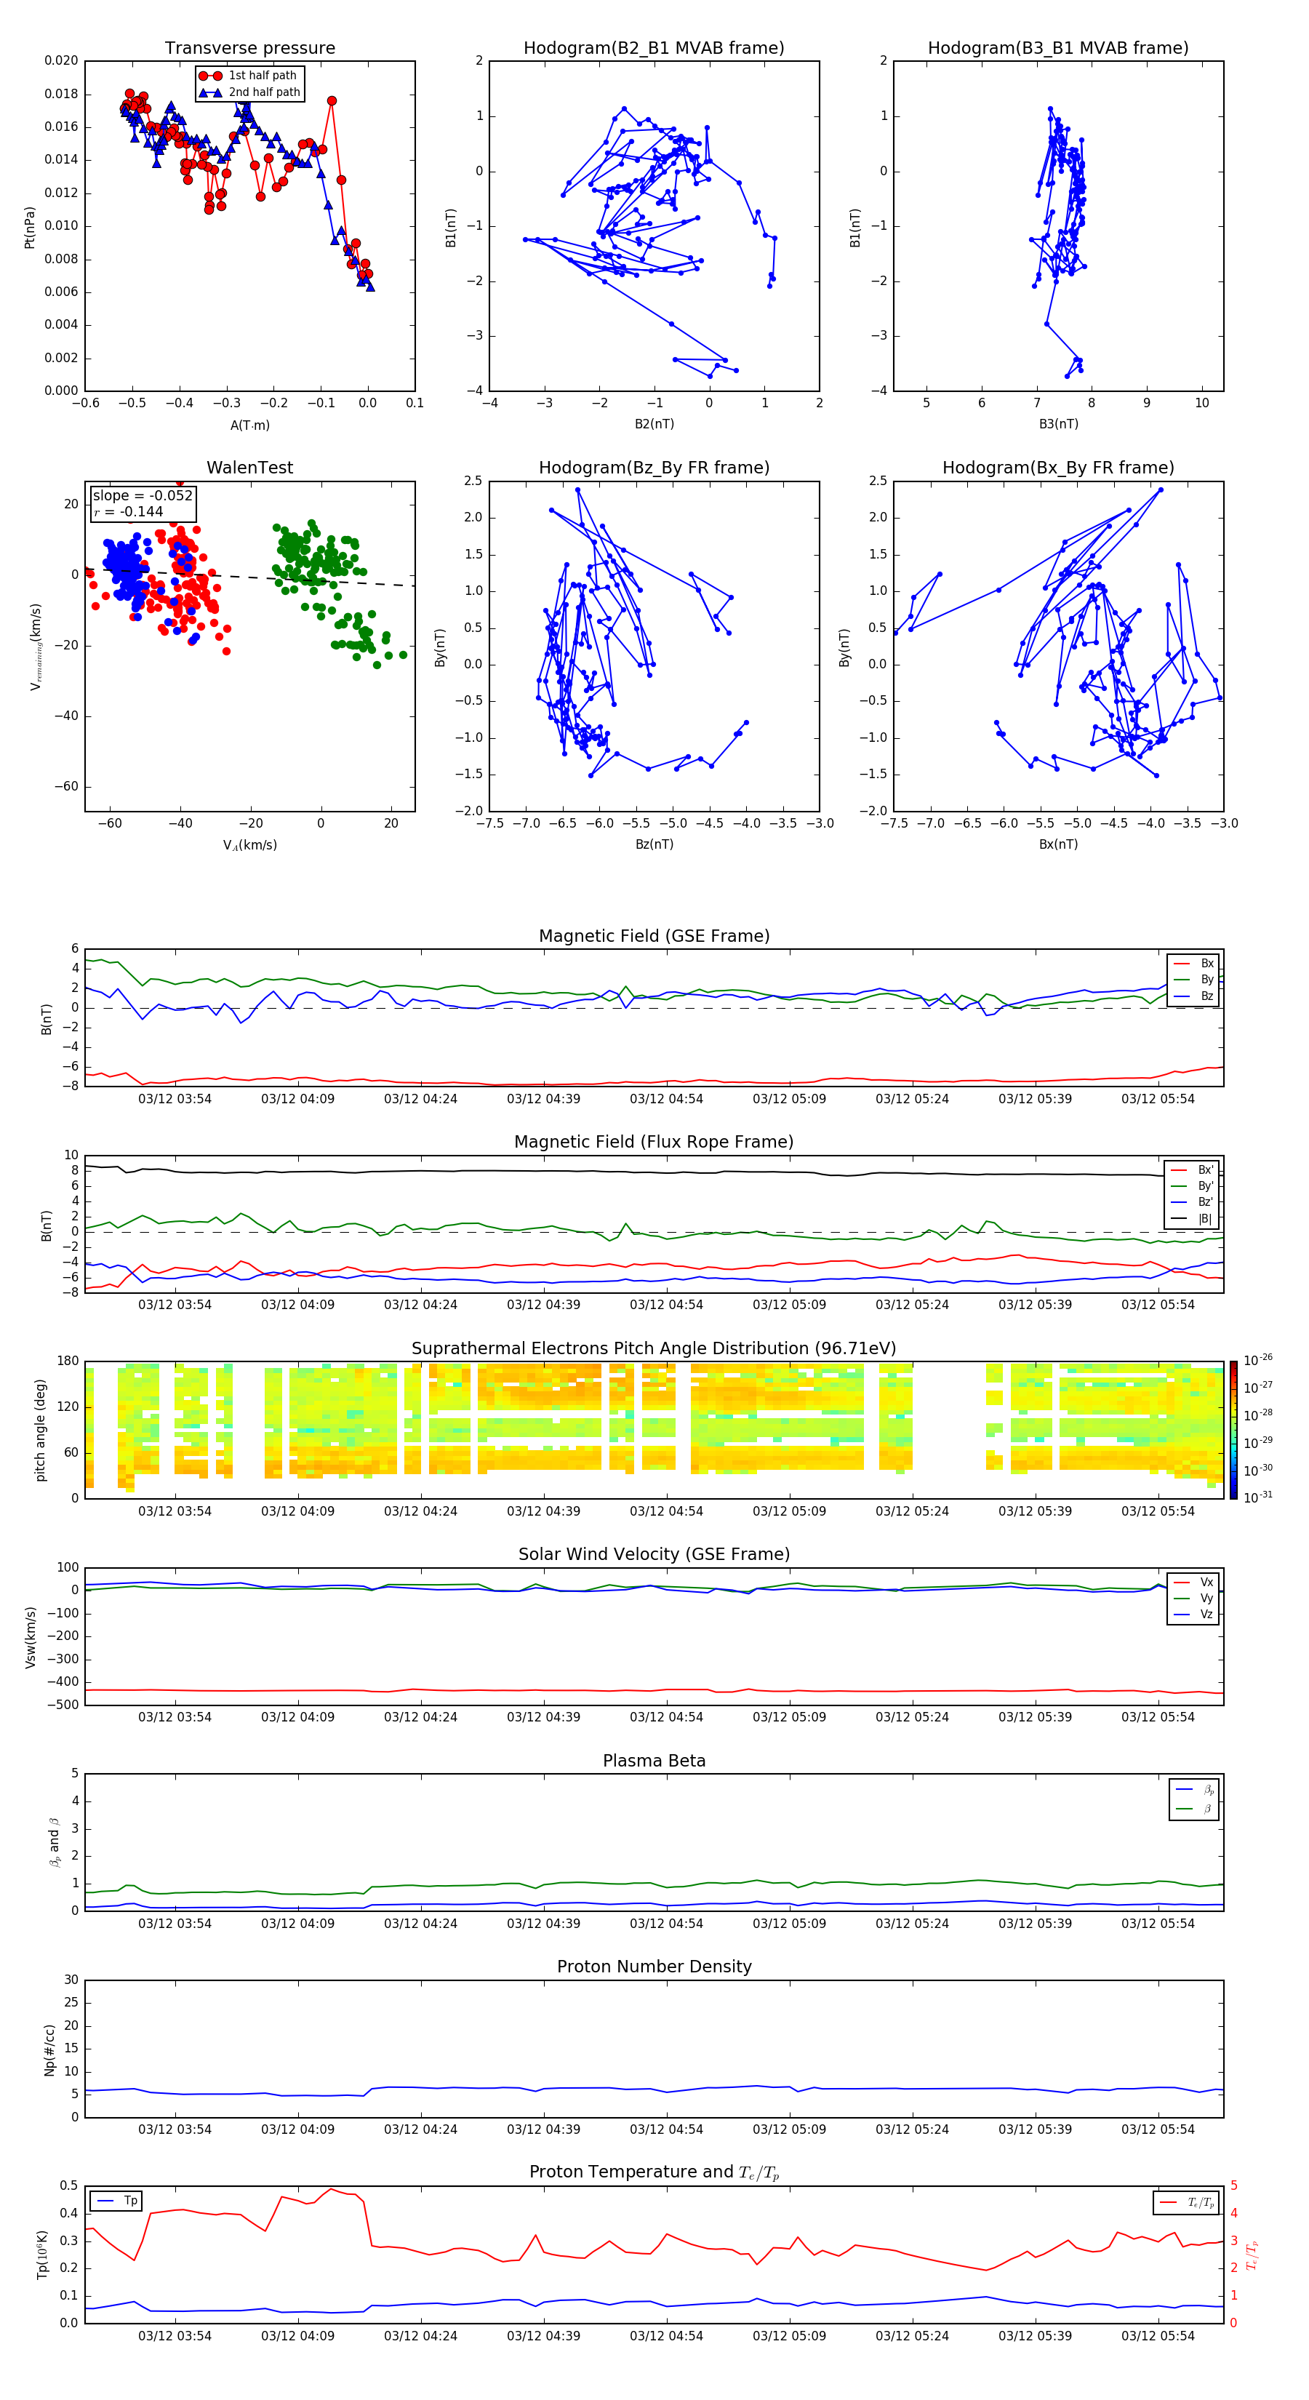Click the "Hodogram(B2_B1 MVAB frame)" title
1309x2400 pixels.
coord(654,47)
